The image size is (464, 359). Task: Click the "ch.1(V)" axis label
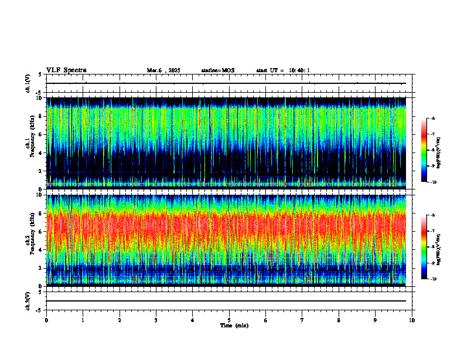(x=28, y=83)
